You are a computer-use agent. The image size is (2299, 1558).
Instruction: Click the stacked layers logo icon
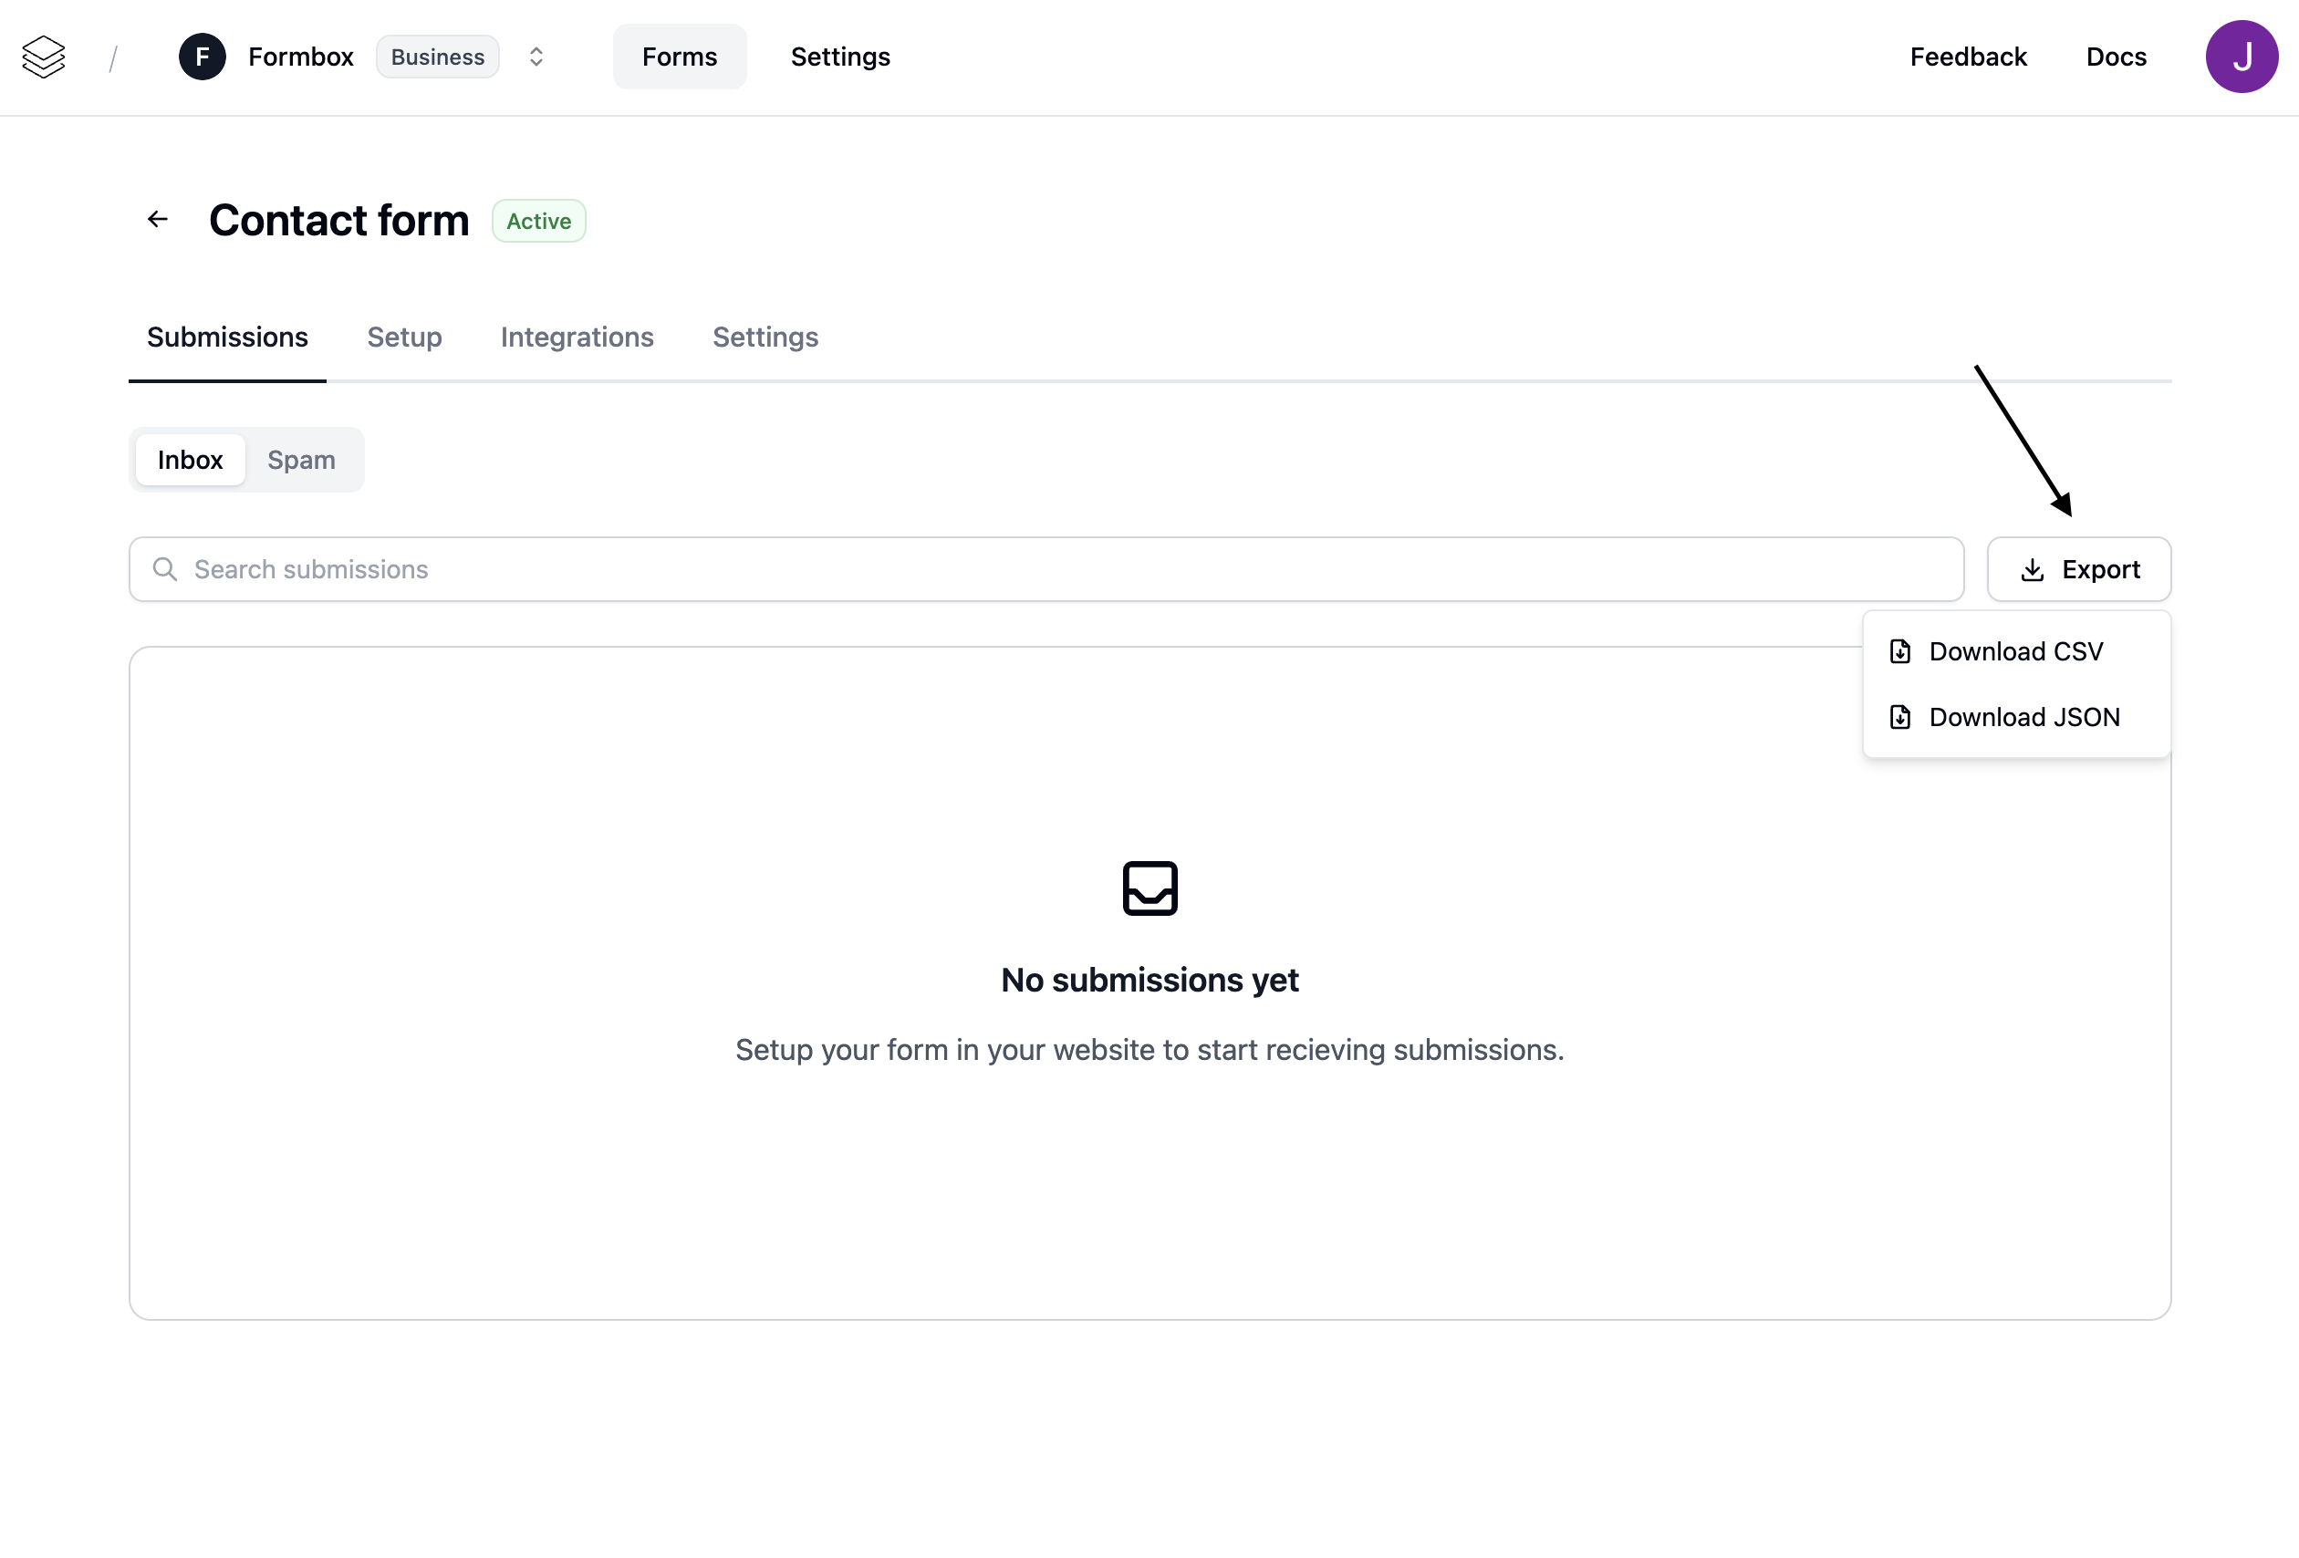[x=44, y=57]
